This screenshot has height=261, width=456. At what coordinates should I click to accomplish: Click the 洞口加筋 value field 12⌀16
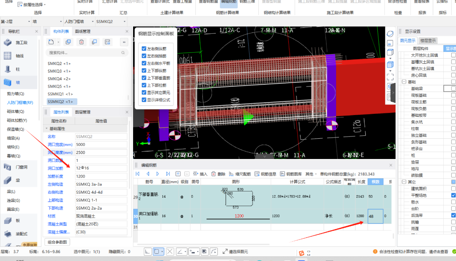point(101,168)
